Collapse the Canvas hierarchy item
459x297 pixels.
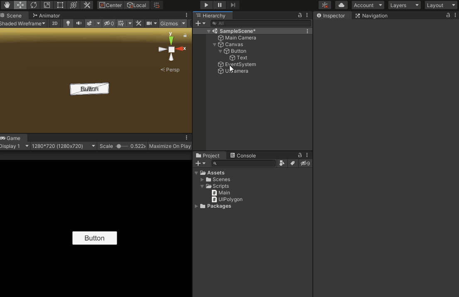(x=215, y=44)
